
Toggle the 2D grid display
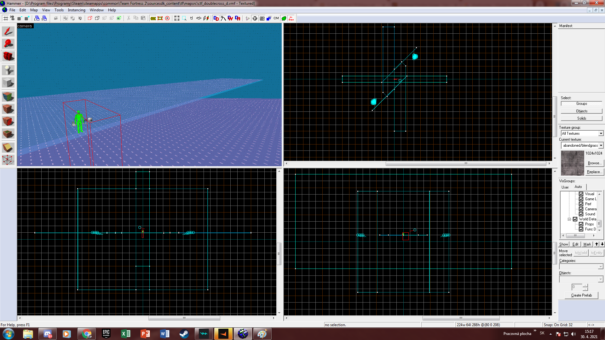tap(5, 18)
